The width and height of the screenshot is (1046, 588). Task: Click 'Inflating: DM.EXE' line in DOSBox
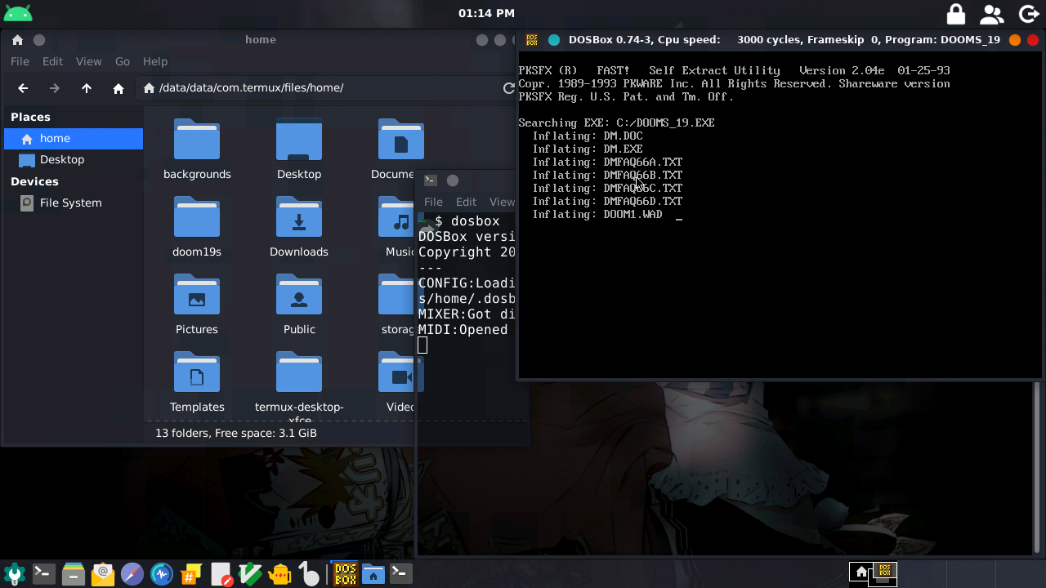click(588, 149)
